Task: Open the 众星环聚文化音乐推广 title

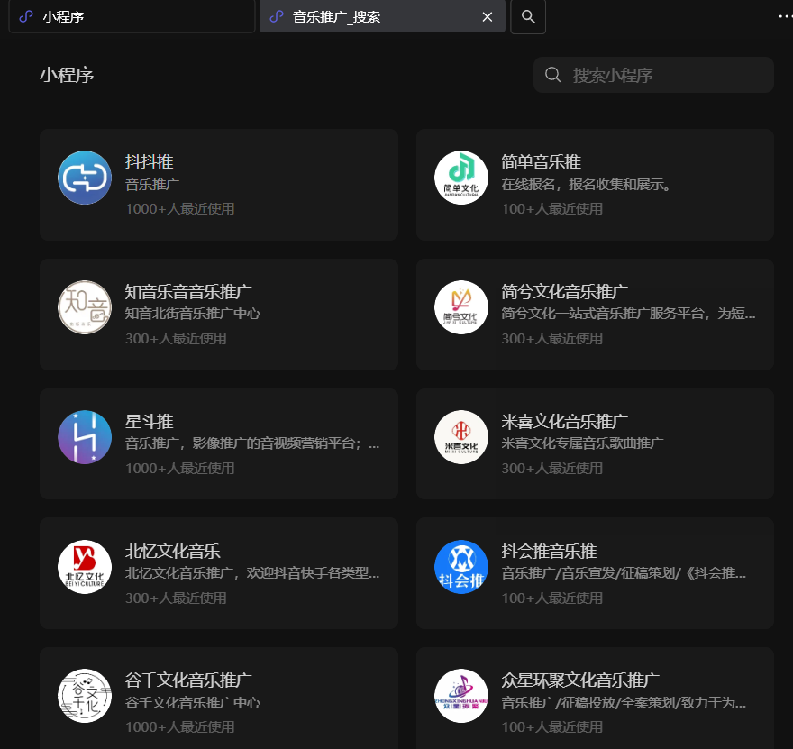Action: [580, 680]
